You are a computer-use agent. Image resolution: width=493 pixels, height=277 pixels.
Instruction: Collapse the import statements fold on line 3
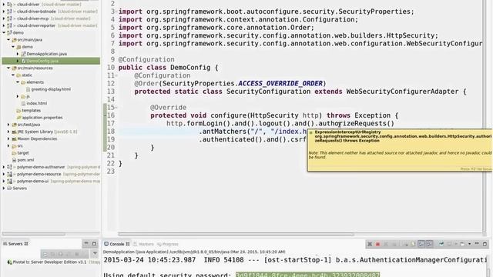pos(116,12)
